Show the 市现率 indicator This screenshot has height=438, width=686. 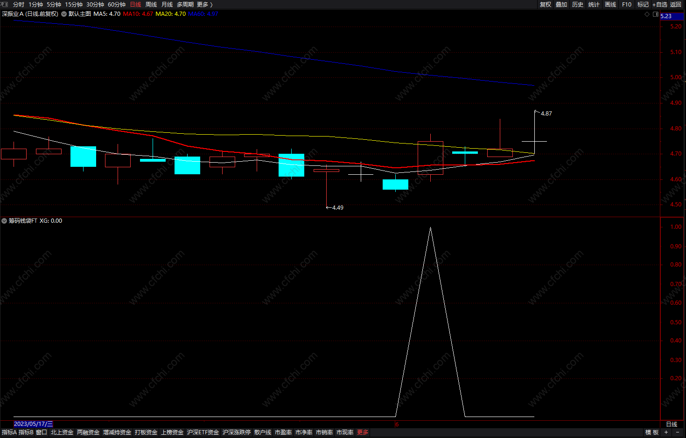345,432
